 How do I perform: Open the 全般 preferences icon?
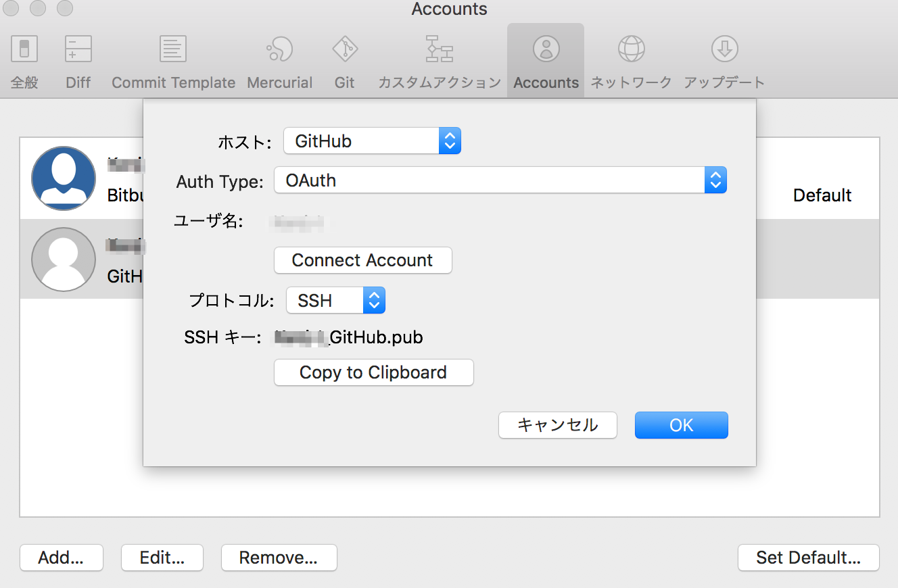[x=24, y=49]
